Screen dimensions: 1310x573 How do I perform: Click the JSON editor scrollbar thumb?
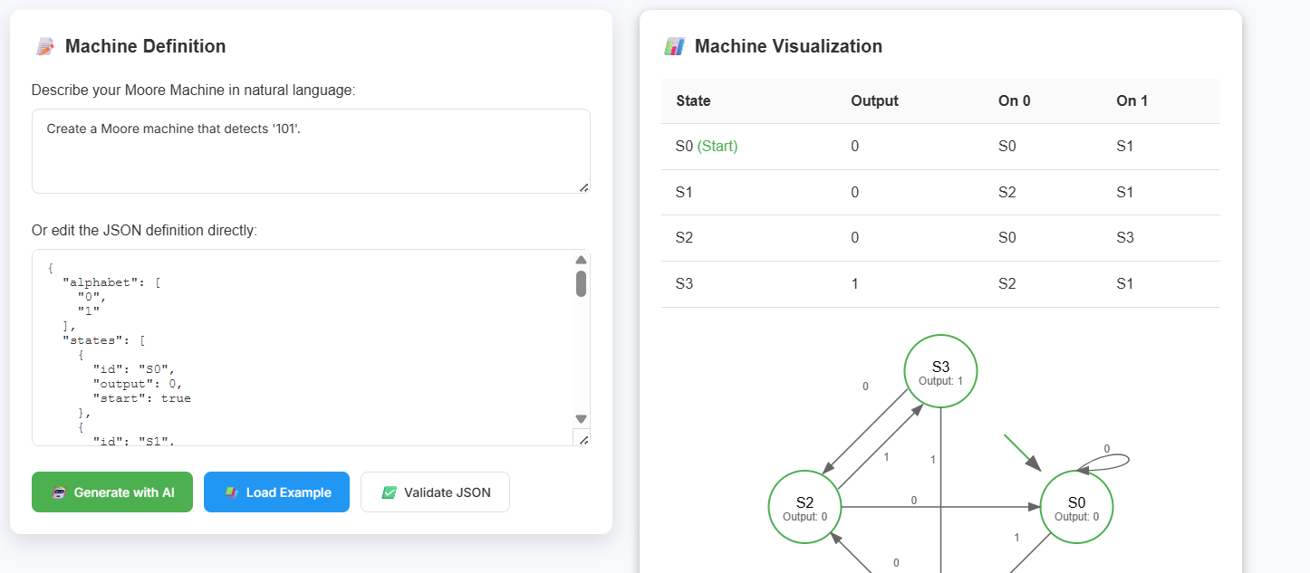coord(581,286)
